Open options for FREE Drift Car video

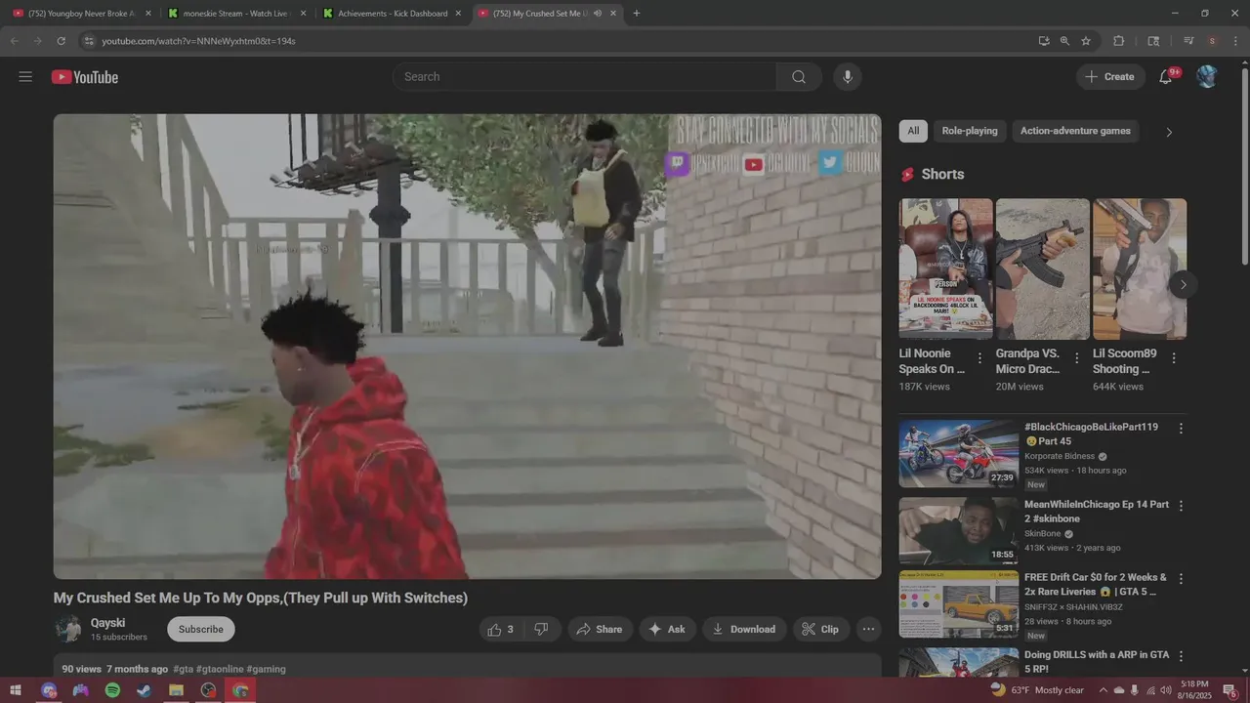click(1181, 579)
